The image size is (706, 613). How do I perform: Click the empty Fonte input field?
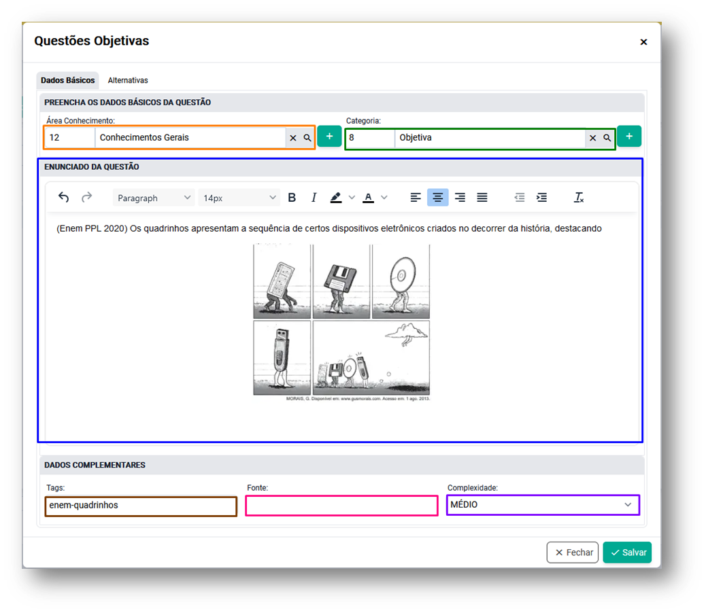click(x=341, y=506)
